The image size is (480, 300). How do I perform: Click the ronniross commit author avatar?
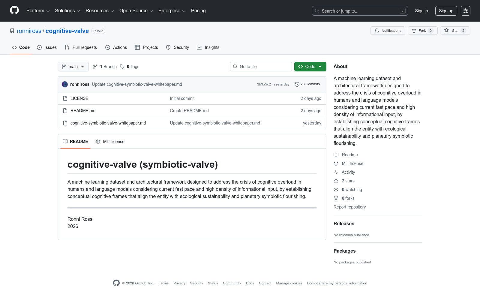(65, 84)
